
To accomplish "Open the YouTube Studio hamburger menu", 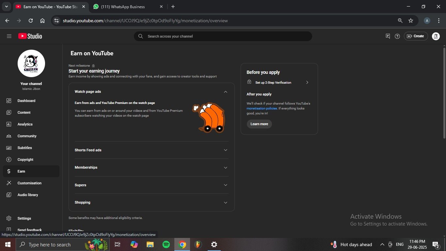I will 9,36.
